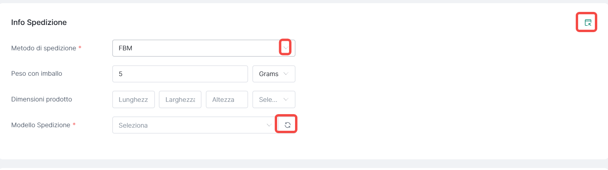Click the Dimensioni prodotto label
The height and width of the screenshot is (170, 608).
pos(41,99)
